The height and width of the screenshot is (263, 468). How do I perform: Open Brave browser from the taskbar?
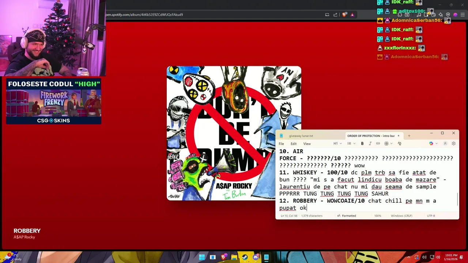coord(223,257)
